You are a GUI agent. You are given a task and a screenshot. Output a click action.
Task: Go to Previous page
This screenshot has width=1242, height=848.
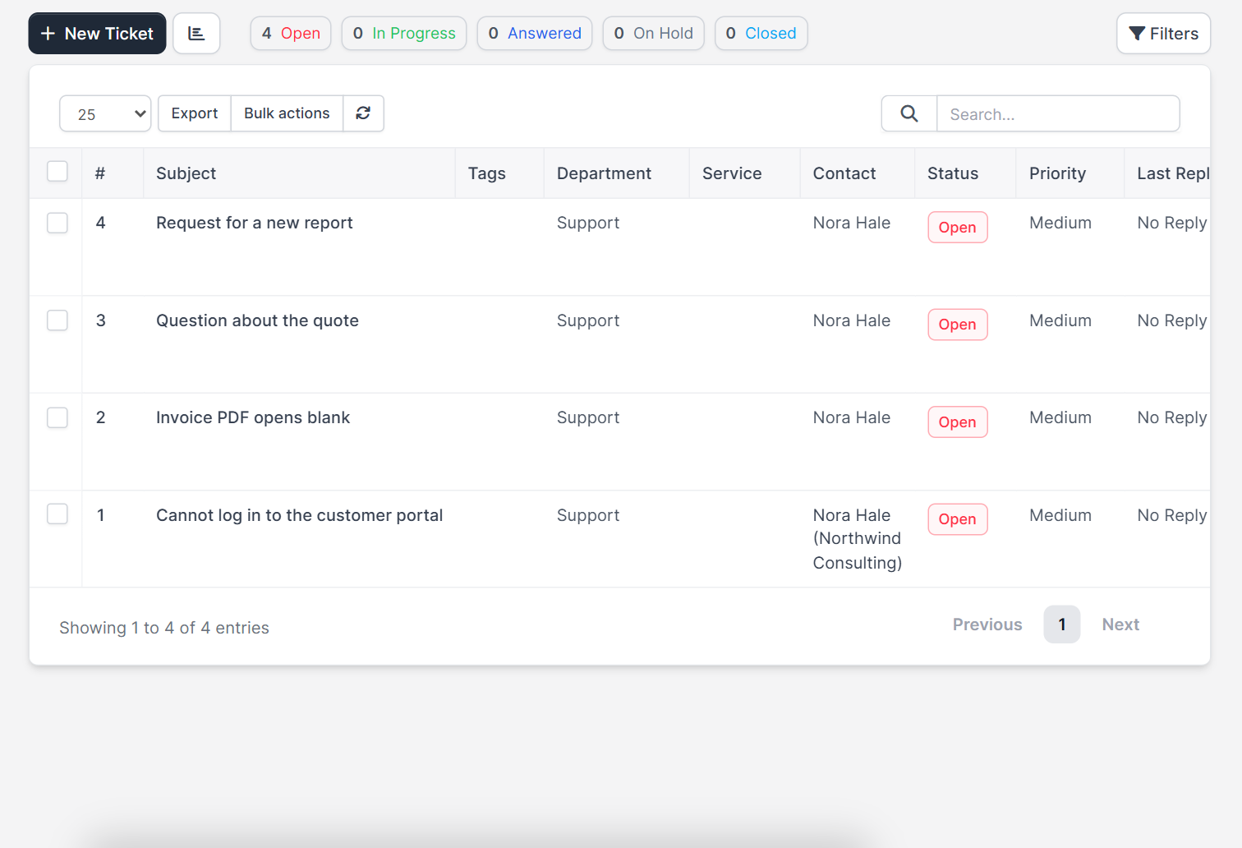click(x=987, y=624)
